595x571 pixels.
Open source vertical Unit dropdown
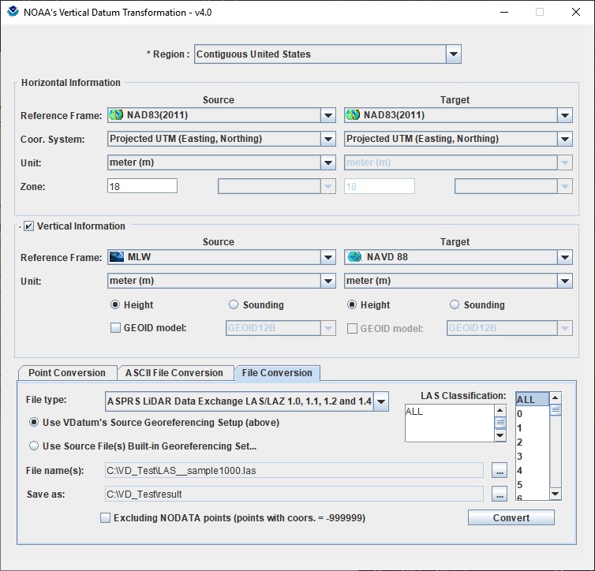327,281
